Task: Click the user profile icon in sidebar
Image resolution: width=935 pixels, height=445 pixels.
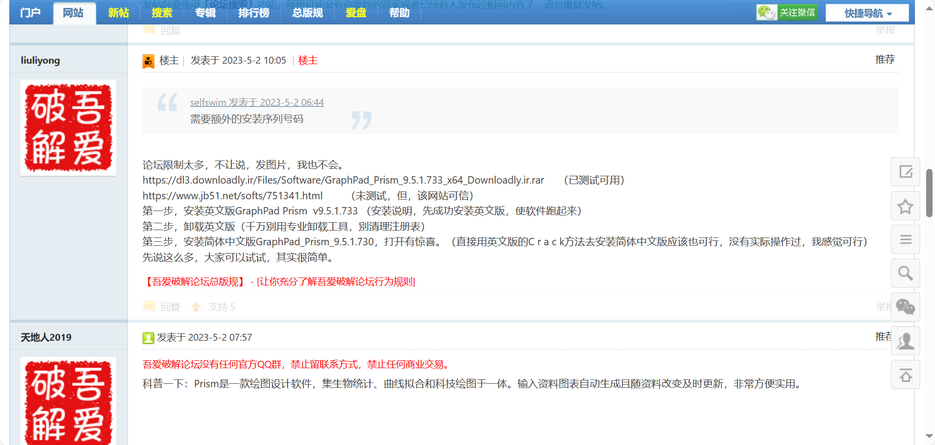Action: pos(905,341)
